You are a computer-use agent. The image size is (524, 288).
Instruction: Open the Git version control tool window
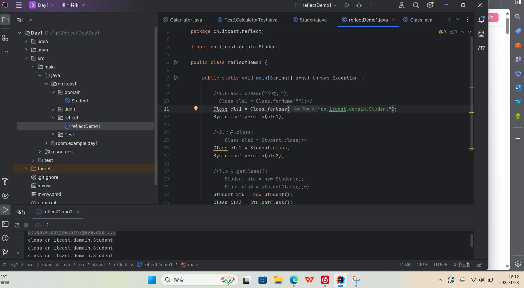click(5, 252)
